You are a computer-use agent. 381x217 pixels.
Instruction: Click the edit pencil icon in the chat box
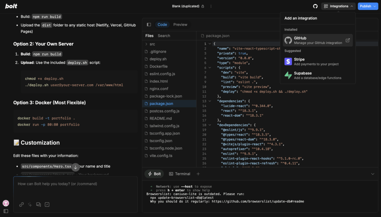(x=47, y=204)
